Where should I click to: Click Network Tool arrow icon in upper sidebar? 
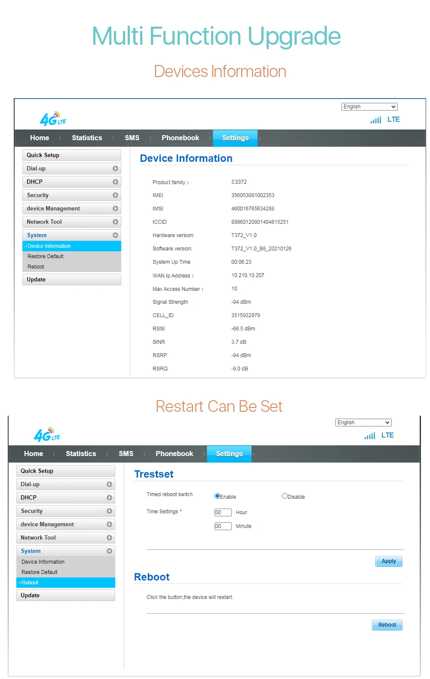[x=115, y=222]
